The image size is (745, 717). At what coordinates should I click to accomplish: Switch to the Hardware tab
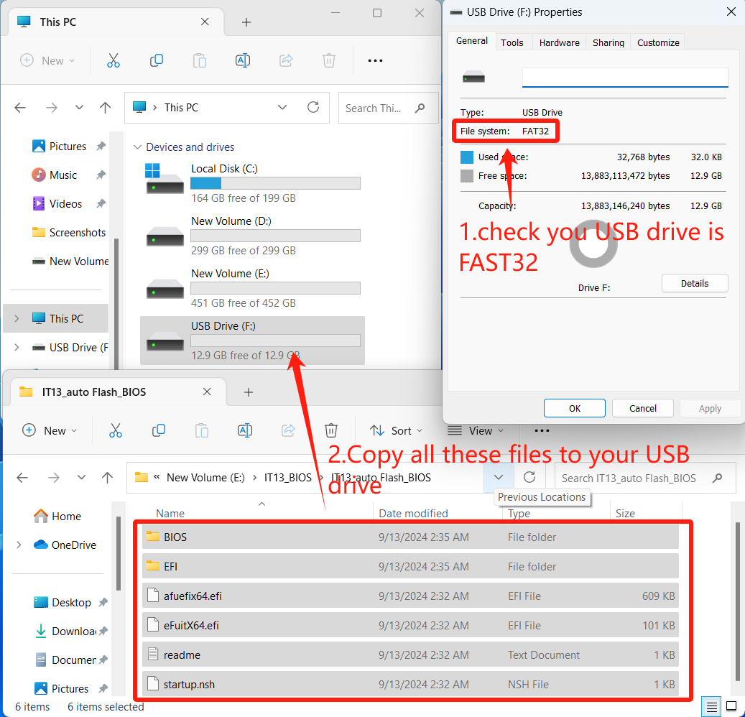[x=559, y=42]
